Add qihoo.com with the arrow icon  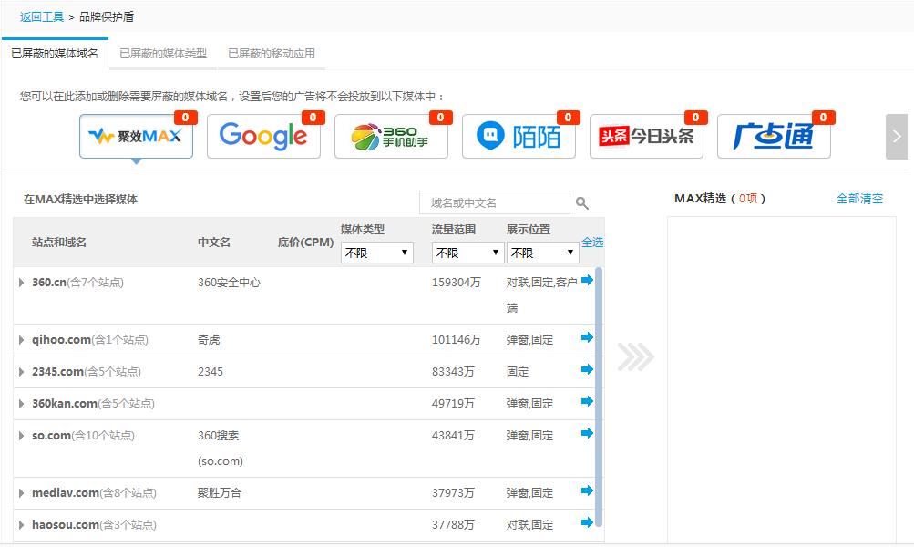pyautogui.click(x=587, y=337)
